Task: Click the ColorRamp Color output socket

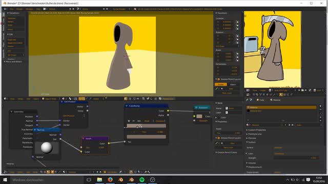Action: point(168,111)
